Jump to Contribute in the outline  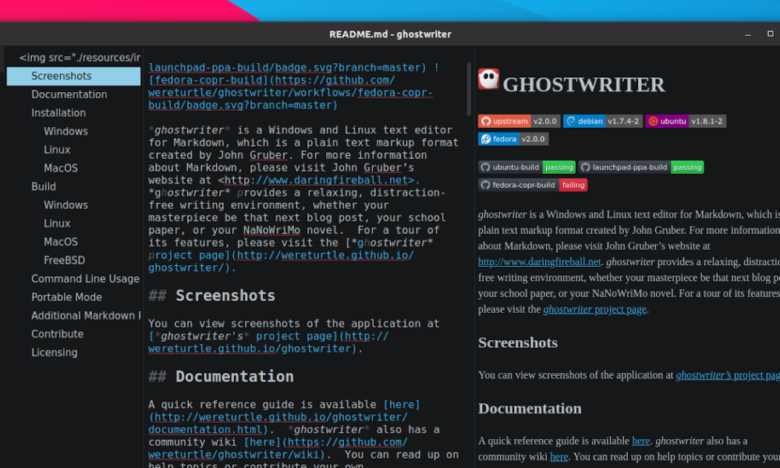(73, 334)
